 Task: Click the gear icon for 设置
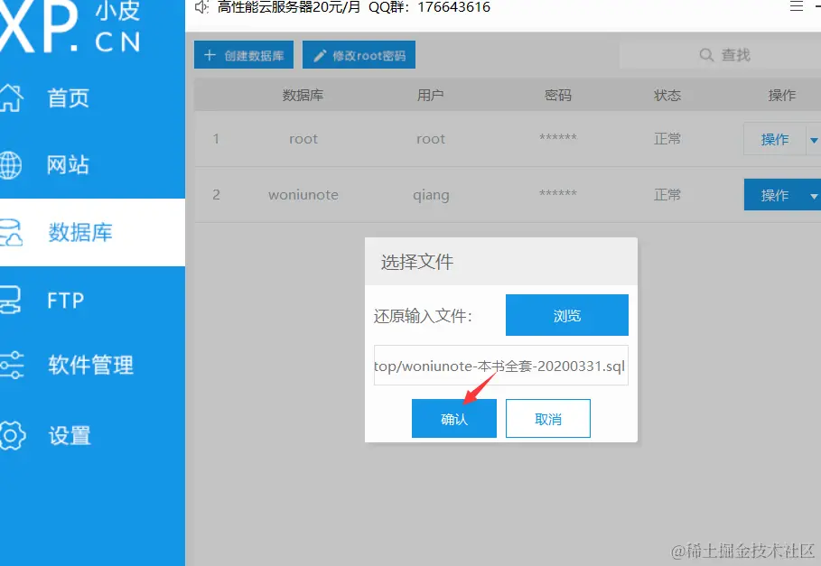pos(12,435)
